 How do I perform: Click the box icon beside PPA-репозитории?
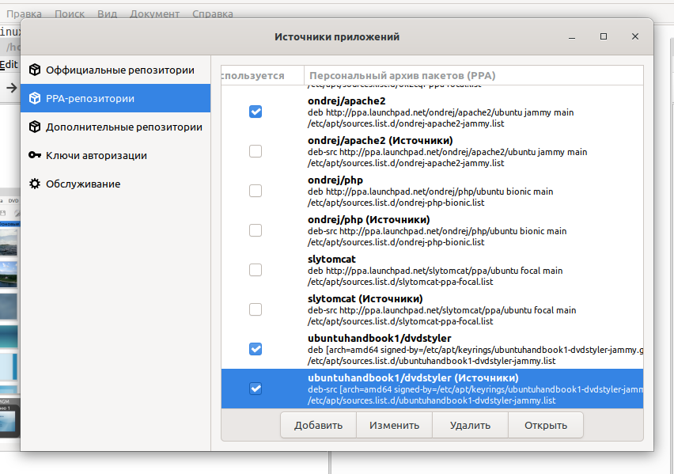coord(35,98)
